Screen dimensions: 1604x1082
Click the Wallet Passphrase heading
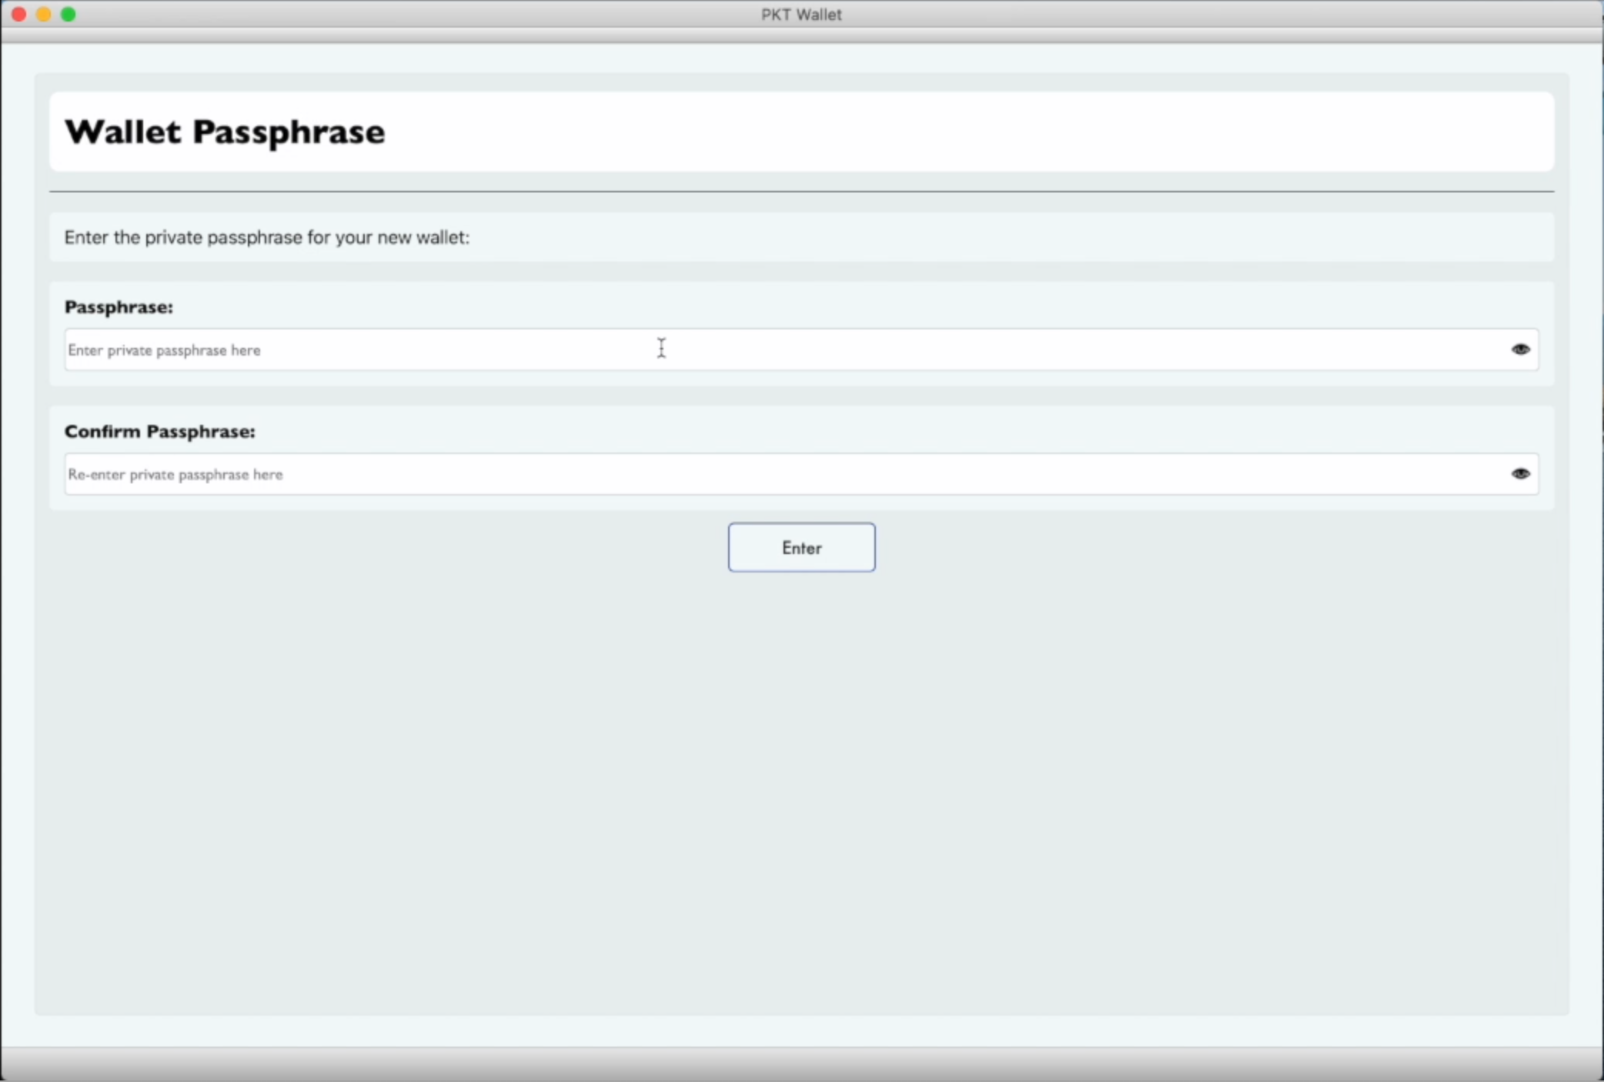224,132
